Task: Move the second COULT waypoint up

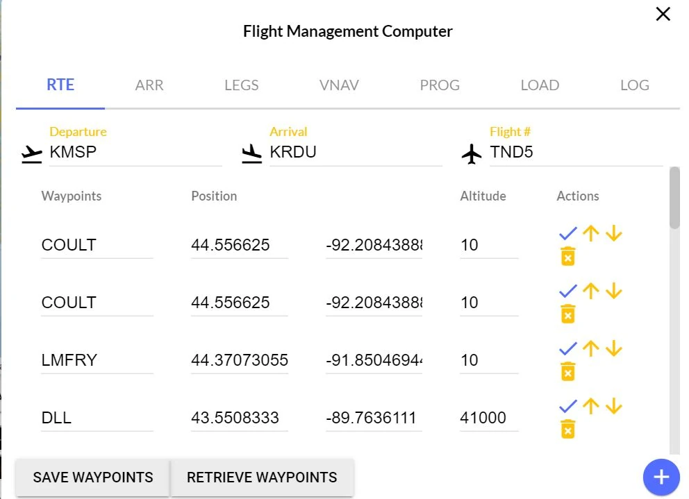Action: point(590,291)
